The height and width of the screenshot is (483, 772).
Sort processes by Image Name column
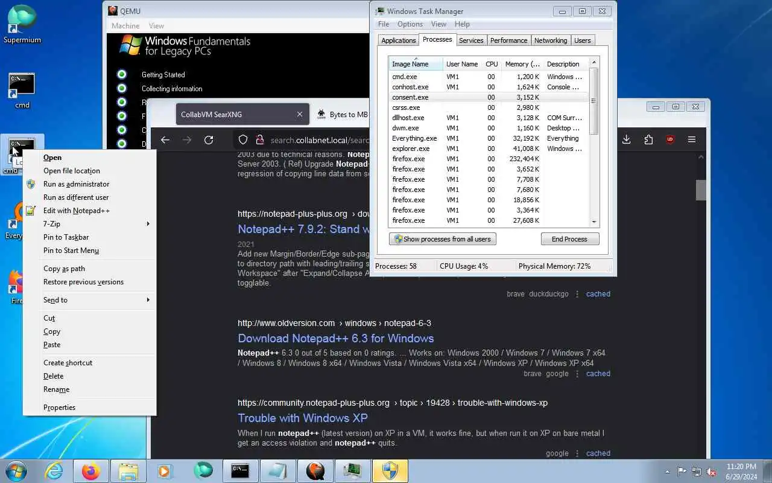point(416,64)
